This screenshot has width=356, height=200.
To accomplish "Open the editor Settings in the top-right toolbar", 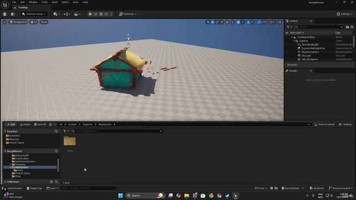I will [344, 14].
